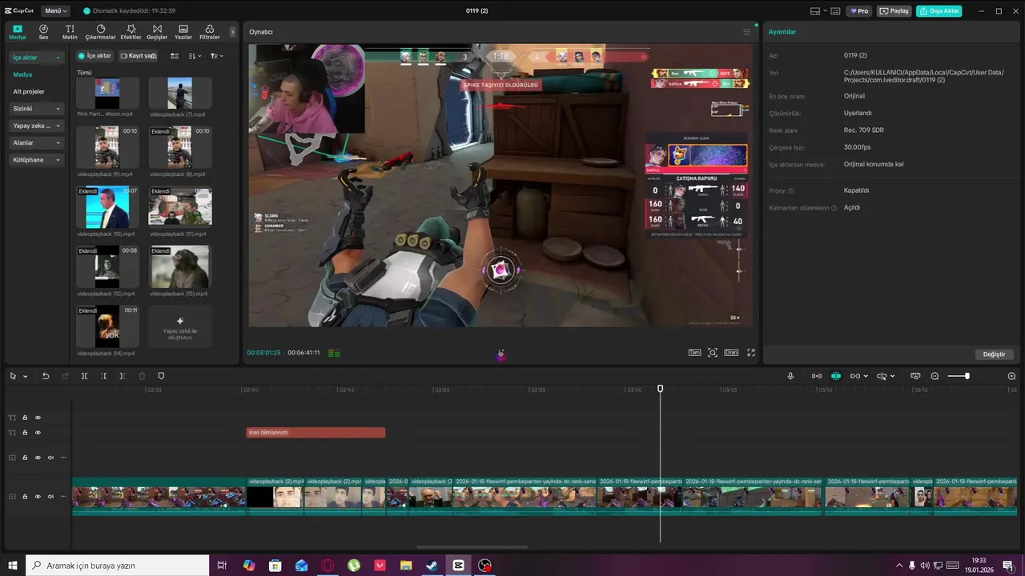This screenshot has width=1025, height=576.
Task: Delete left of playhead
Action: pos(104,376)
